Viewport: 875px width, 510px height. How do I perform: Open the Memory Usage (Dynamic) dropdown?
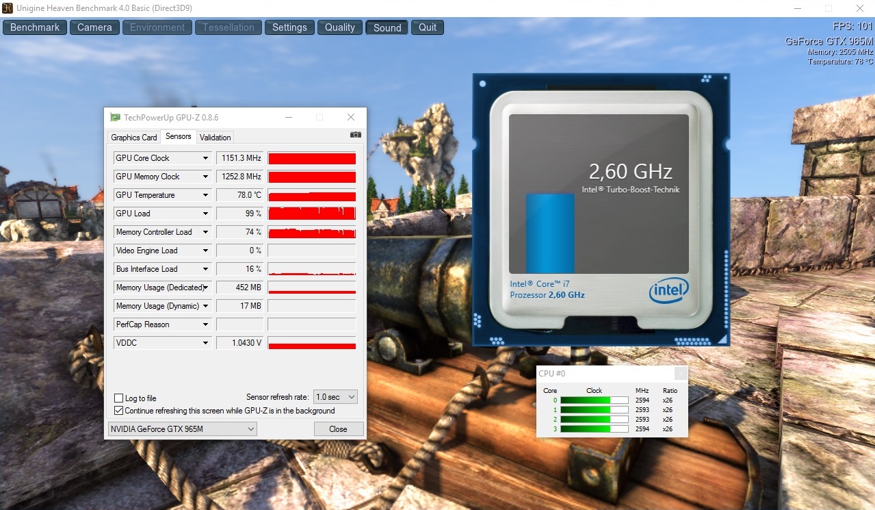[205, 306]
